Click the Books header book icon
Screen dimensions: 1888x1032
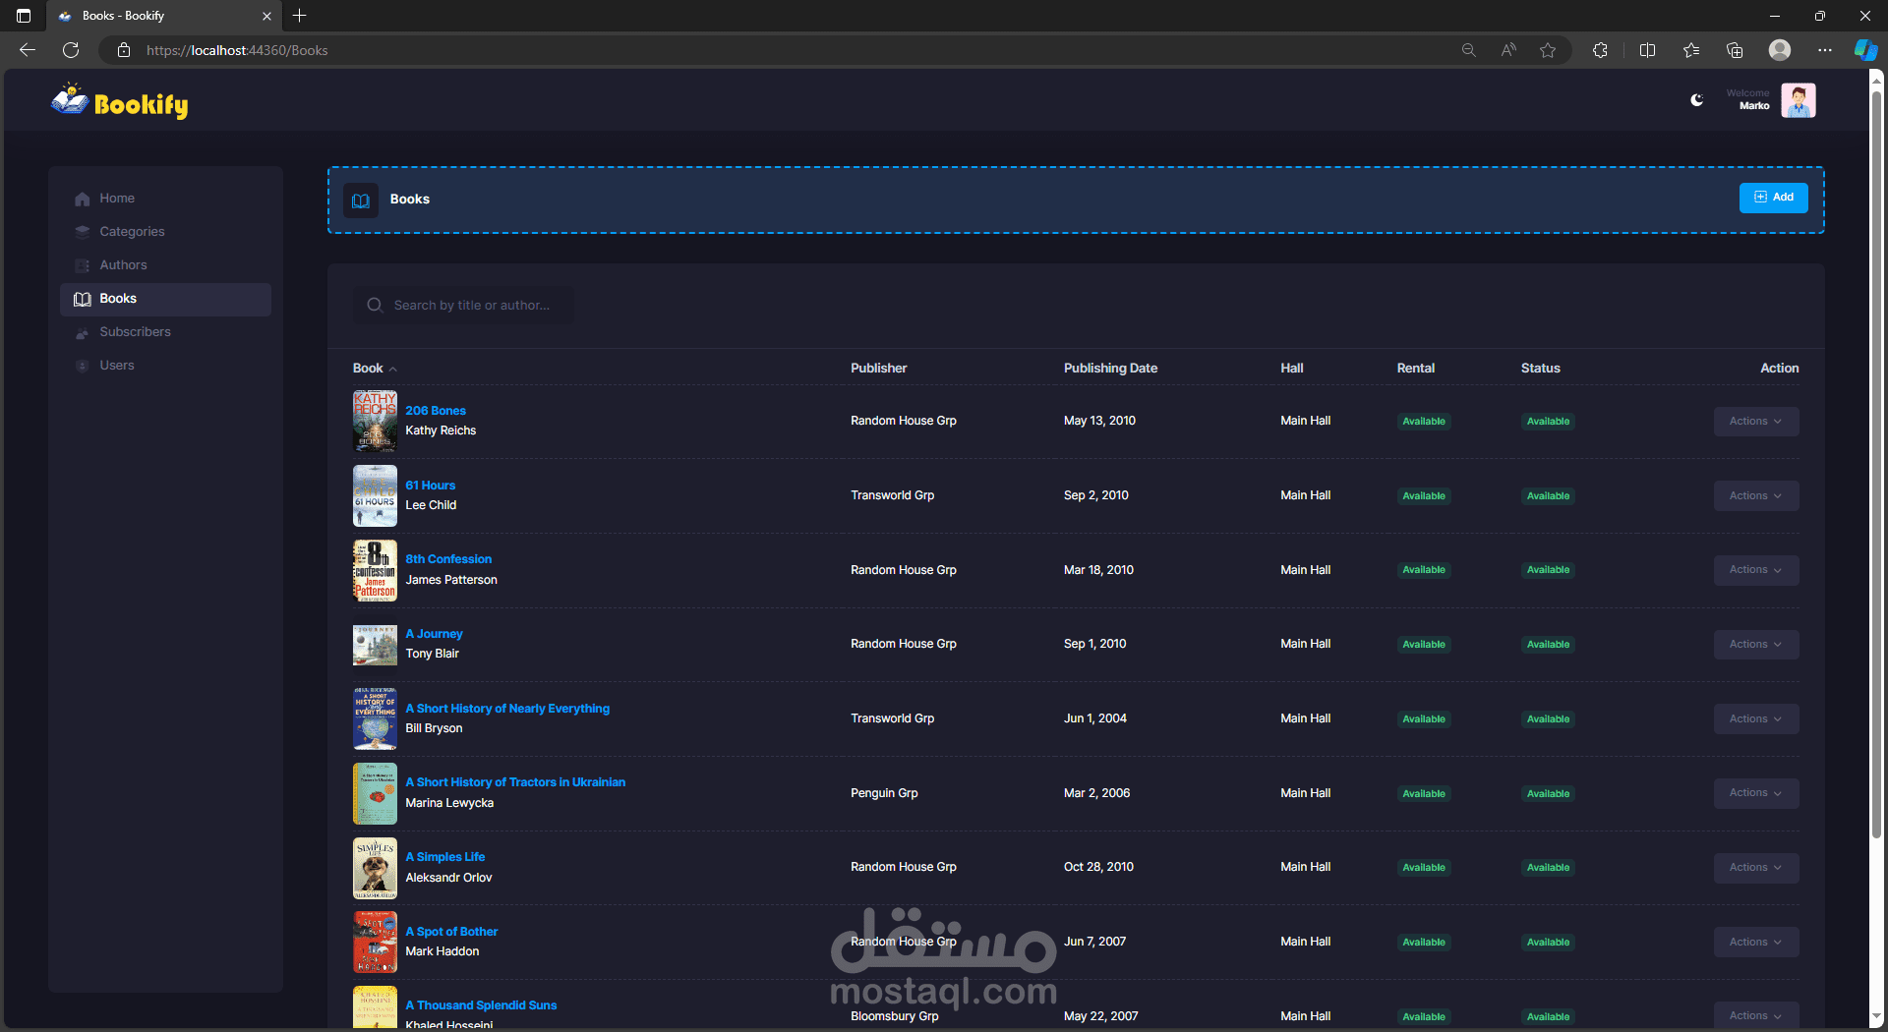361,200
